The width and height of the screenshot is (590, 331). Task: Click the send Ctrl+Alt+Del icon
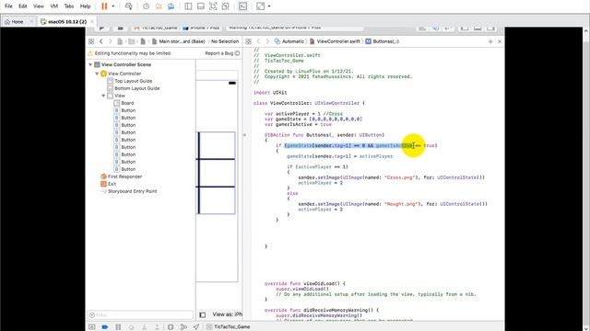coord(128,6)
